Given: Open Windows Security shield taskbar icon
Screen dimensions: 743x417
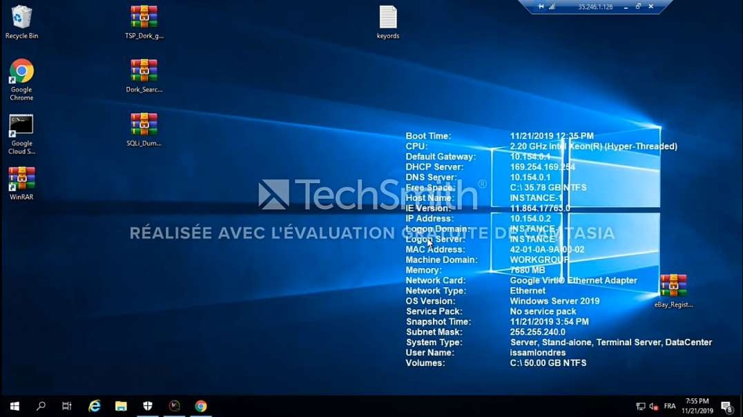Looking at the screenshot, I should click(148, 406).
